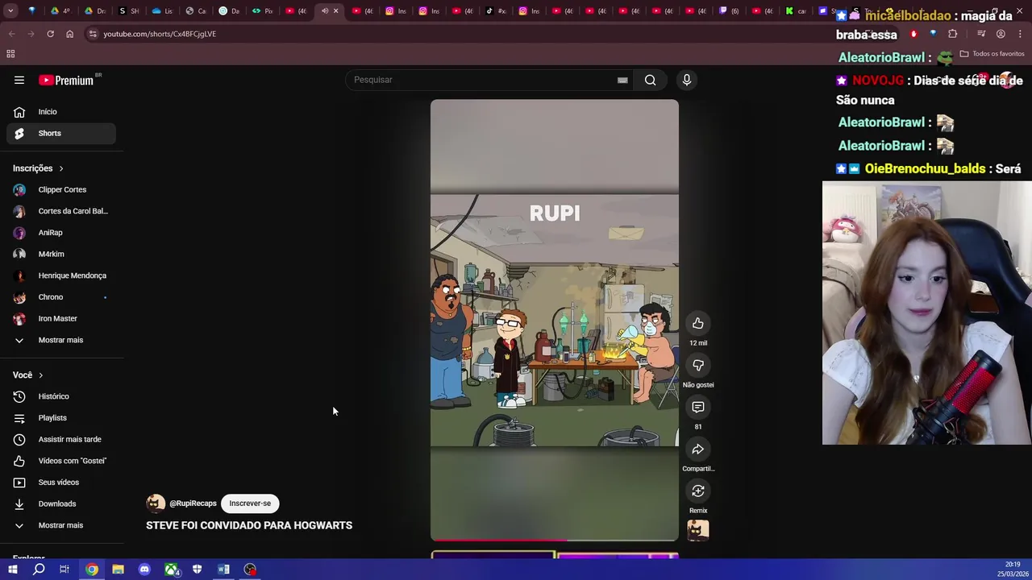
Task: Open the Henrique Mendonça channel
Action: tap(61, 275)
